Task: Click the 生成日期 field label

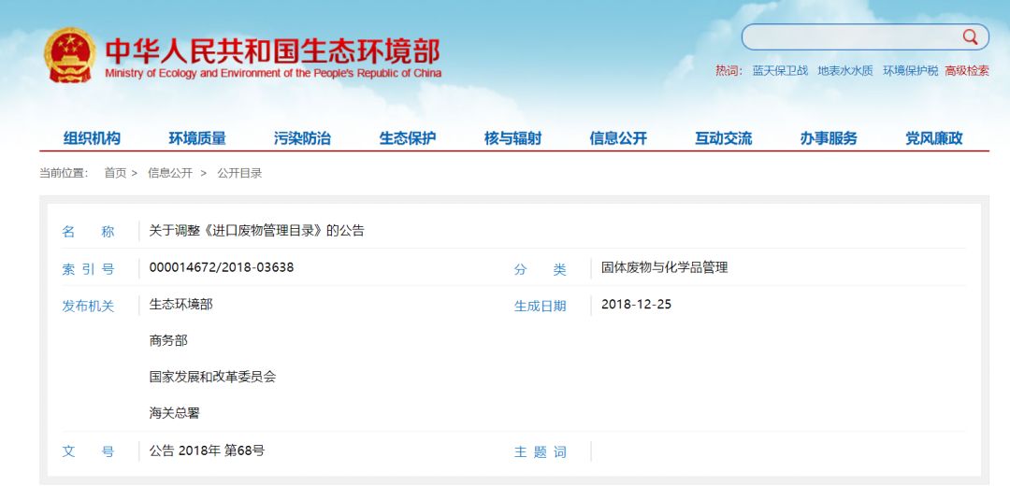Action: pos(540,307)
